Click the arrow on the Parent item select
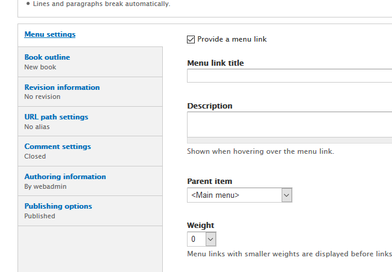Image resolution: width=392 pixels, height=272 pixels. 286,195
